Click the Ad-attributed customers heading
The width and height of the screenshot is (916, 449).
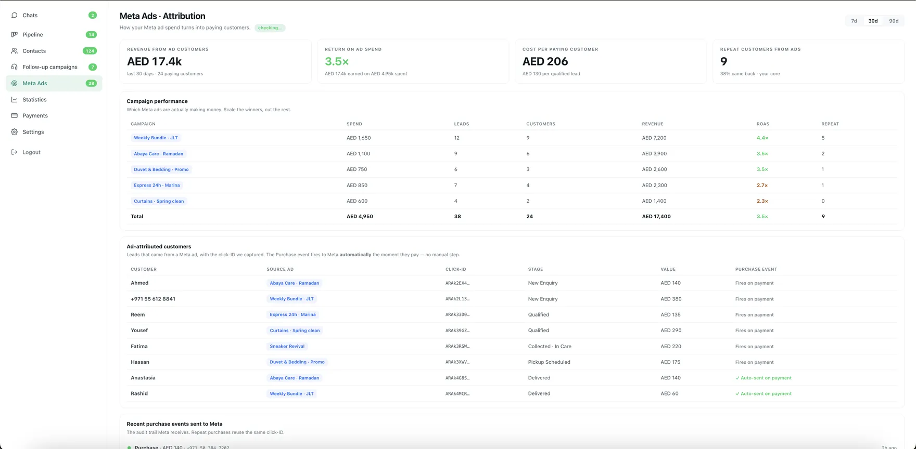click(159, 247)
